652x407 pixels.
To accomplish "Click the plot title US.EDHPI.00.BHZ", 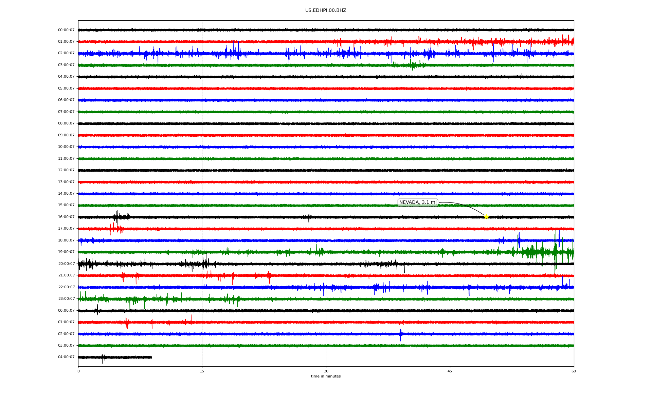I will (325, 11).
